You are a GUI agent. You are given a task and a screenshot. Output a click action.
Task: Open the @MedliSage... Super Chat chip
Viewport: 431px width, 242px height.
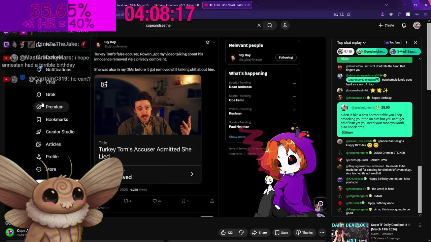pyautogui.click(x=405, y=51)
